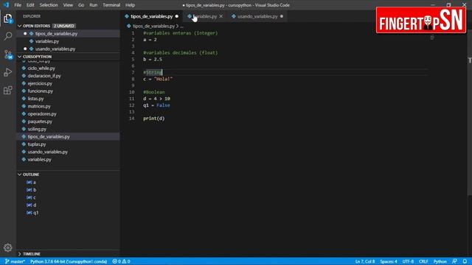The width and height of the screenshot is (472, 265).
Task: Open the Run and Debug view
Action: tap(8, 72)
